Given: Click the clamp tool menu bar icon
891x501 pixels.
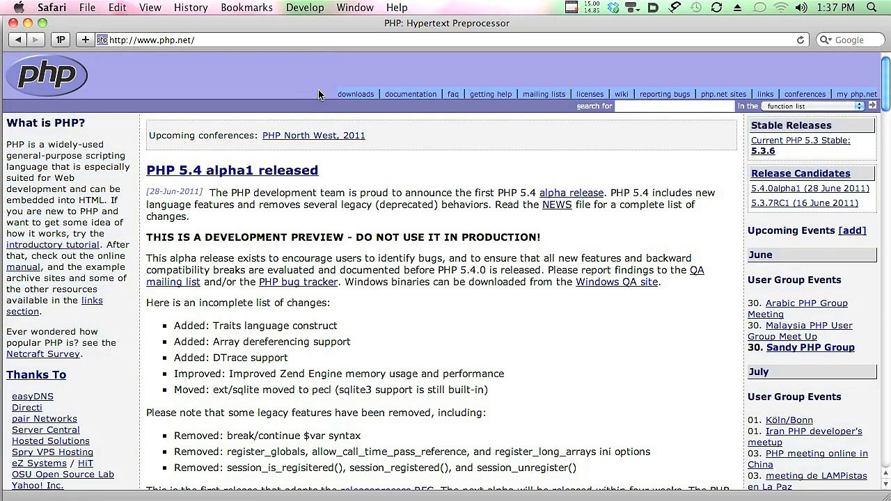Looking at the screenshot, I should pos(675,8).
